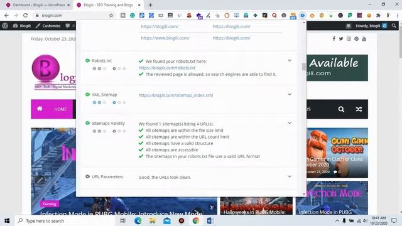Bookmark this page with the star icon
Viewport: 402px width, 226px height.
pyautogui.click(x=111, y=15)
